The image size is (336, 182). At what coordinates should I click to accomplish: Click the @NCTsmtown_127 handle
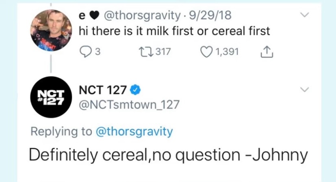128,105
